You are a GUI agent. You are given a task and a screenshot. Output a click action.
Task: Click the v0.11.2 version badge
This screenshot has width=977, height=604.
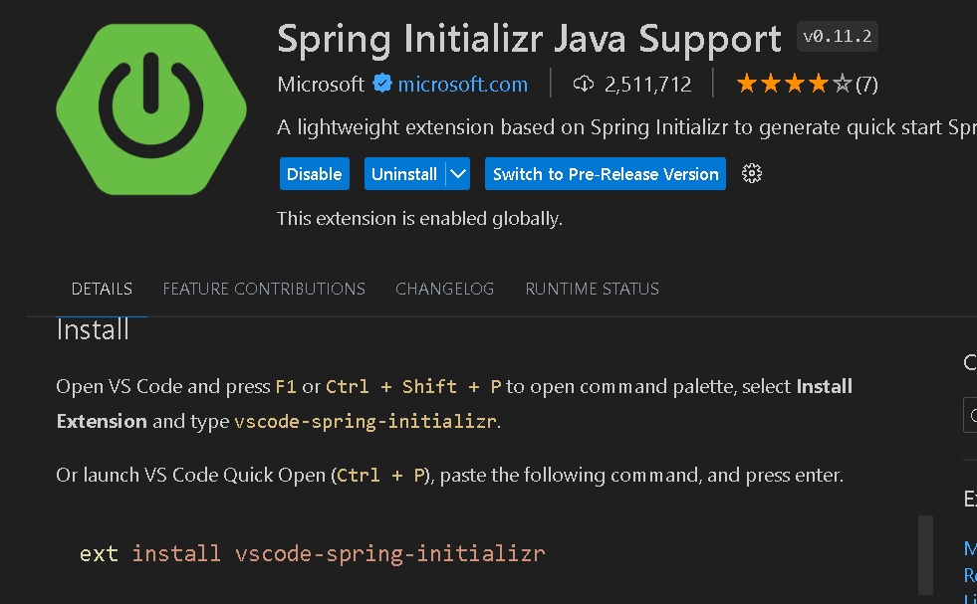838,37
